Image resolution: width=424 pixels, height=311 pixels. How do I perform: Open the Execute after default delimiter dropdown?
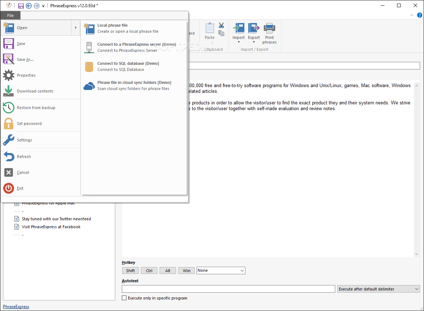click(x=379, y=289)
